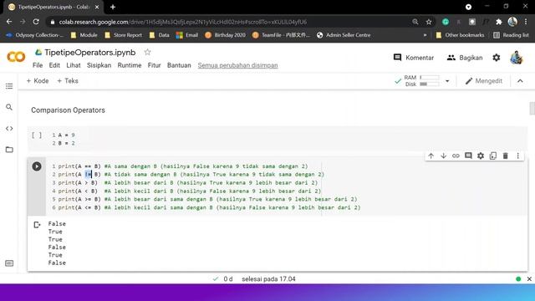Add a comment to the cell
This screenshot has height=301, width=535.
point(468,156)
